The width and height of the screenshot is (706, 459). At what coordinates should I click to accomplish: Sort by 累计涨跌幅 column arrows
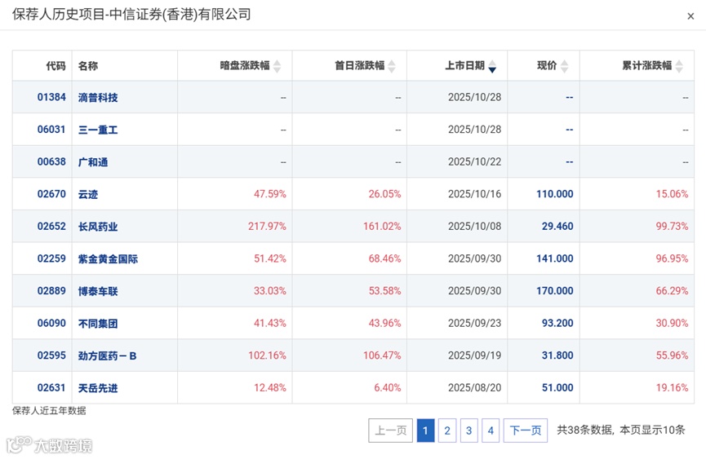coord(679,66)
